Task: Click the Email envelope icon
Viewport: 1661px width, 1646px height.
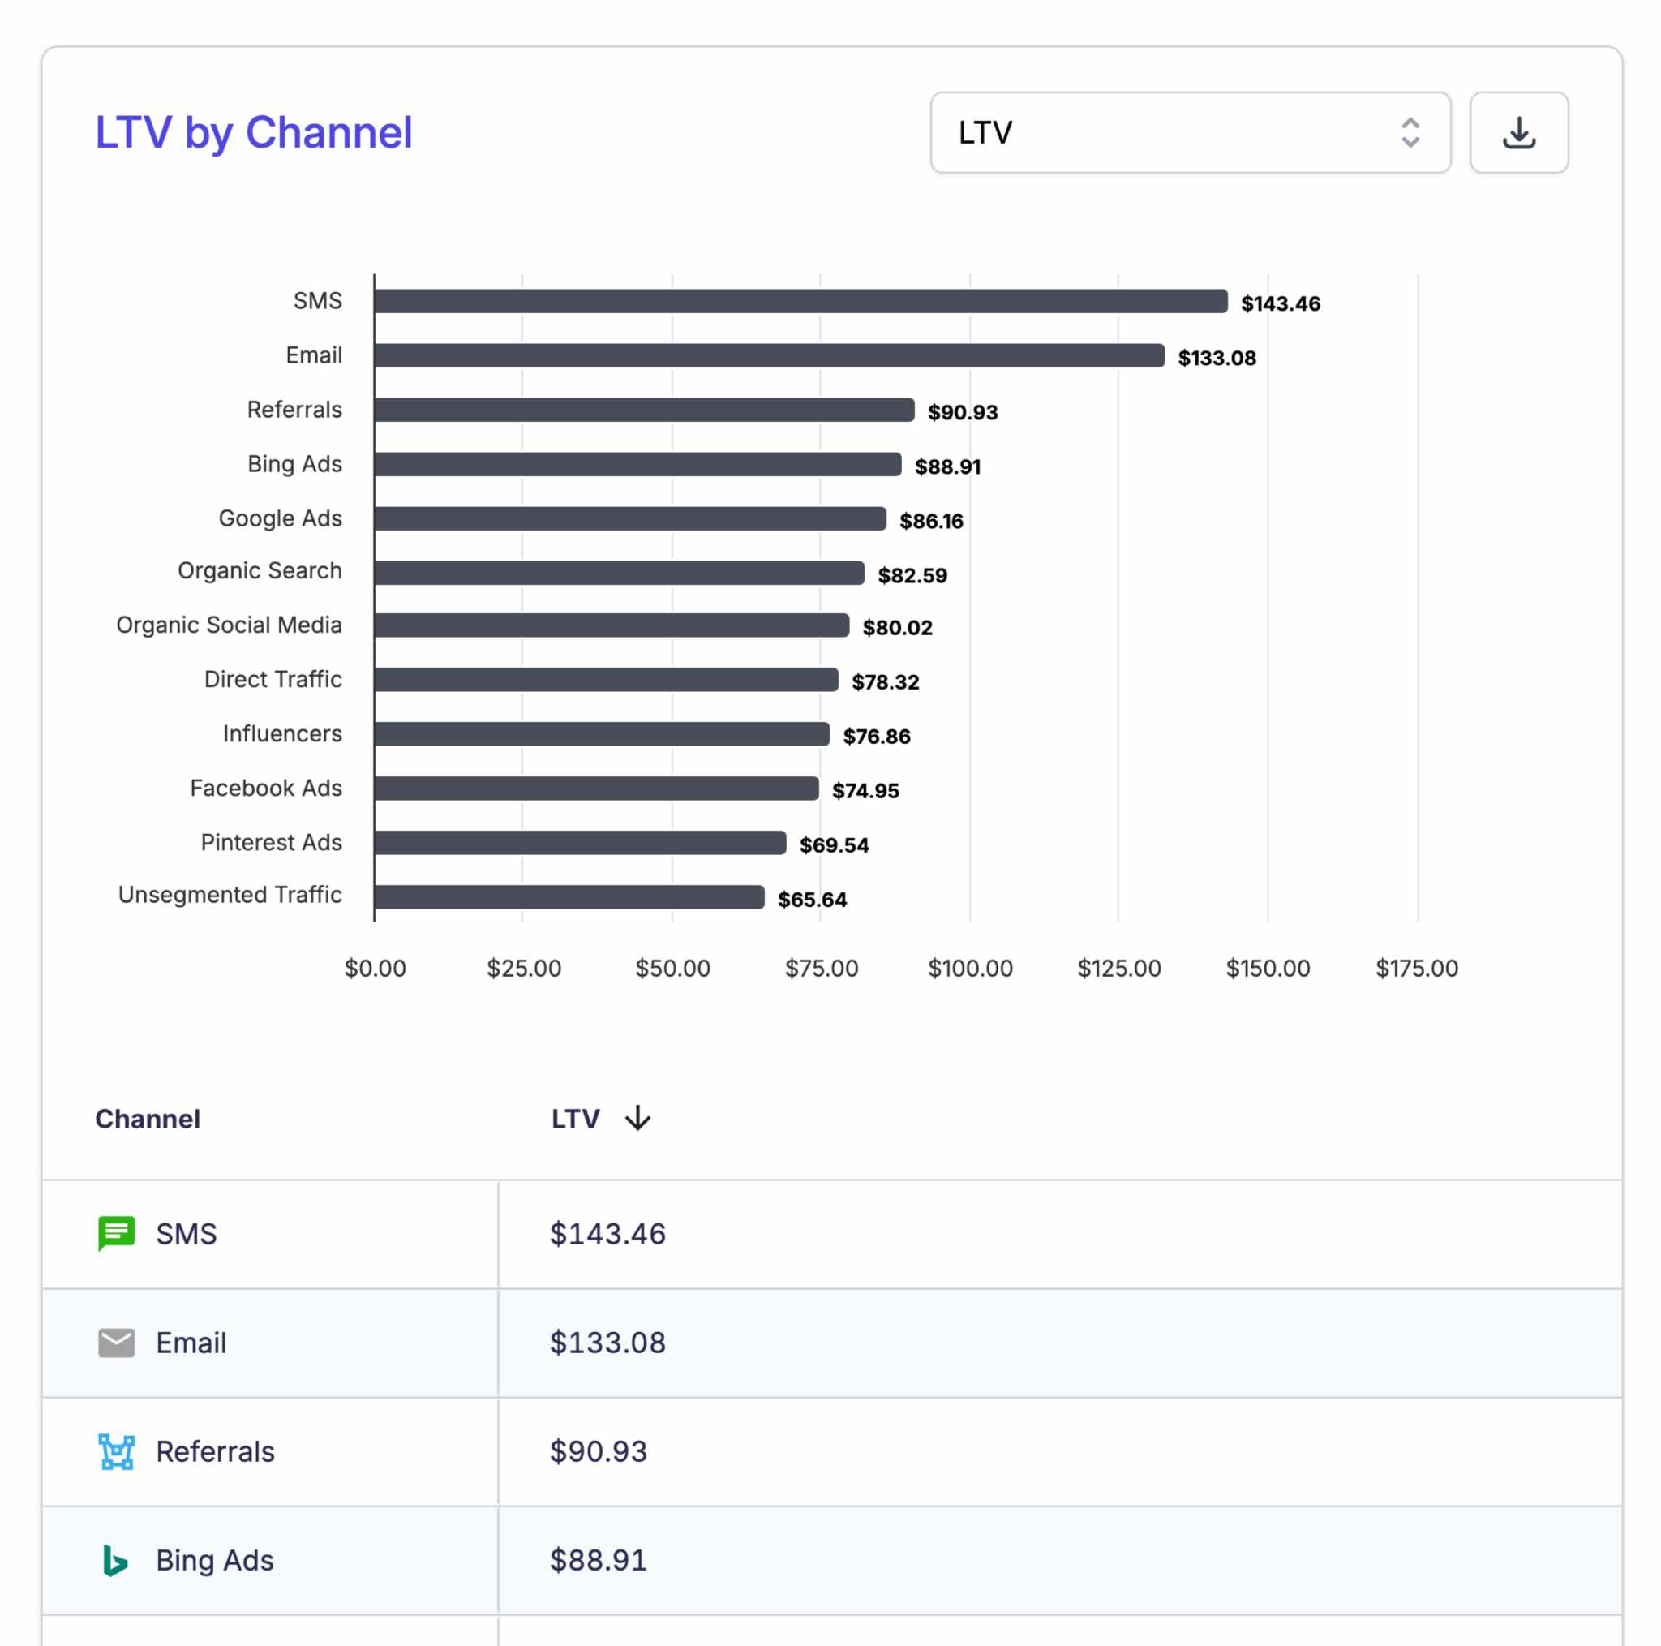Action: click(115, 1343)
